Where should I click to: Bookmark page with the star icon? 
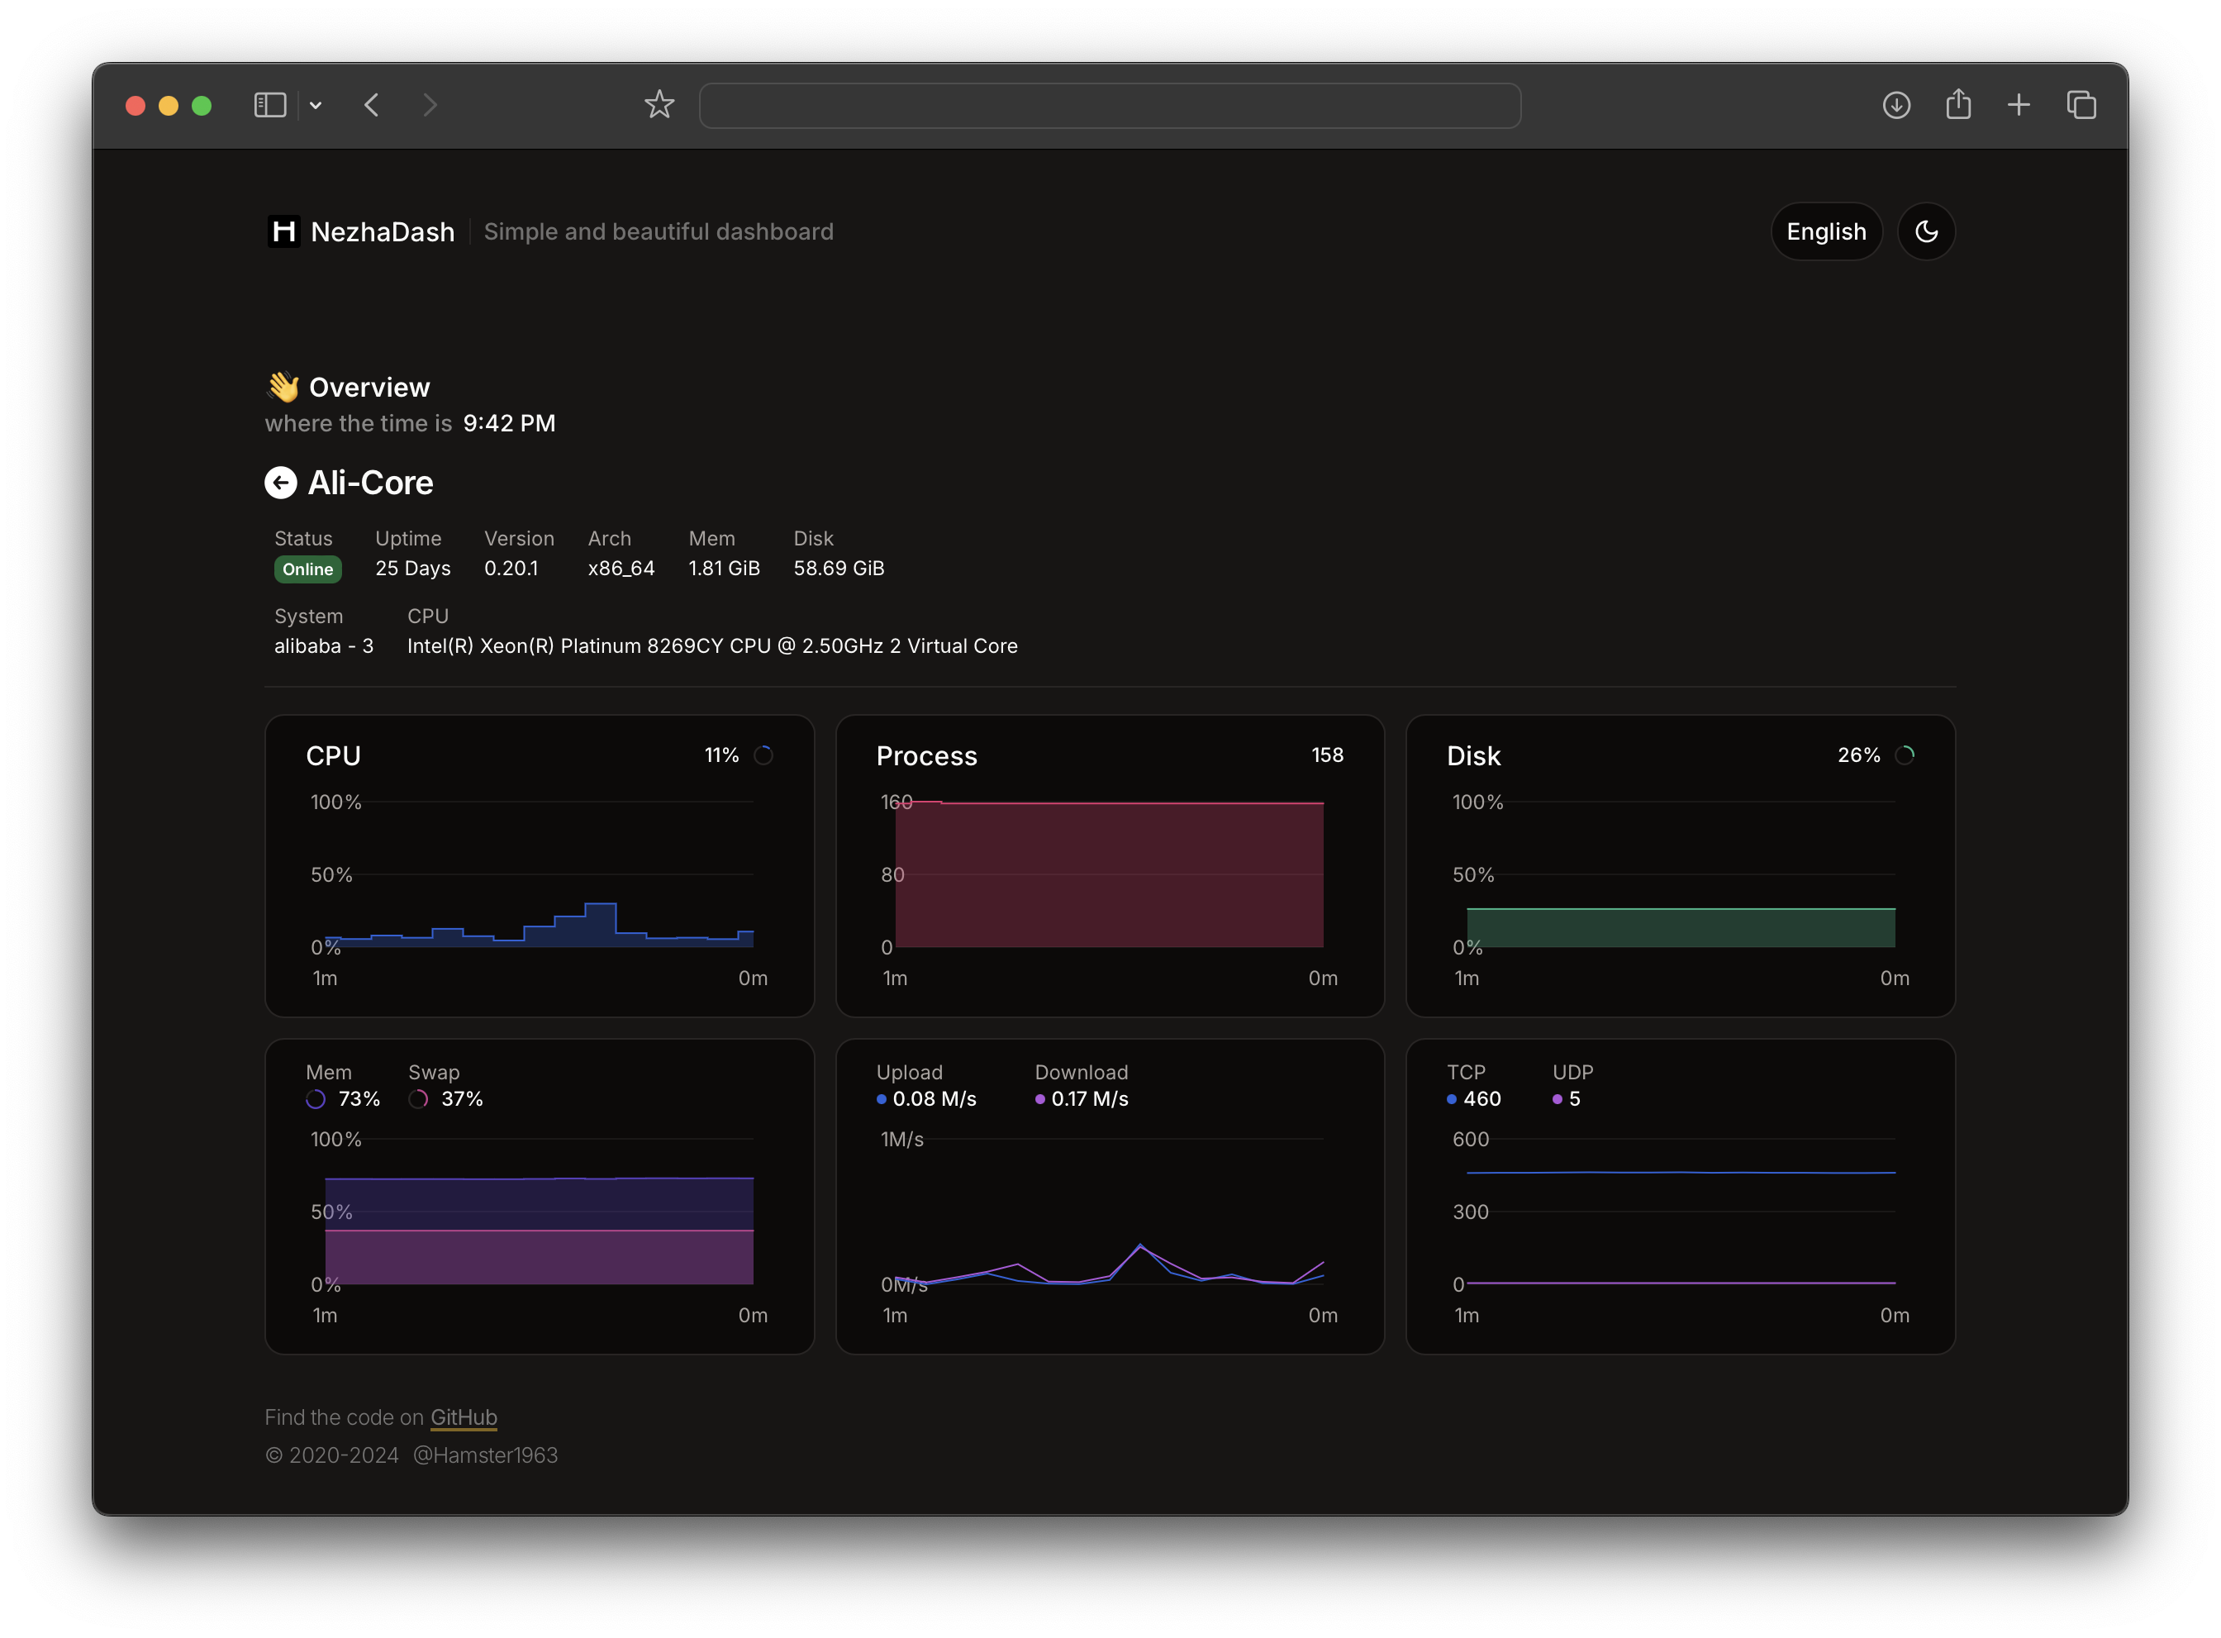click(659, 105)
